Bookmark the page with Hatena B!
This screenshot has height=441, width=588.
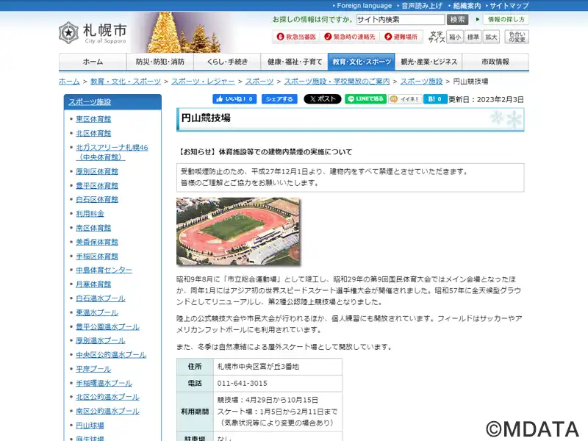(435, 98)
